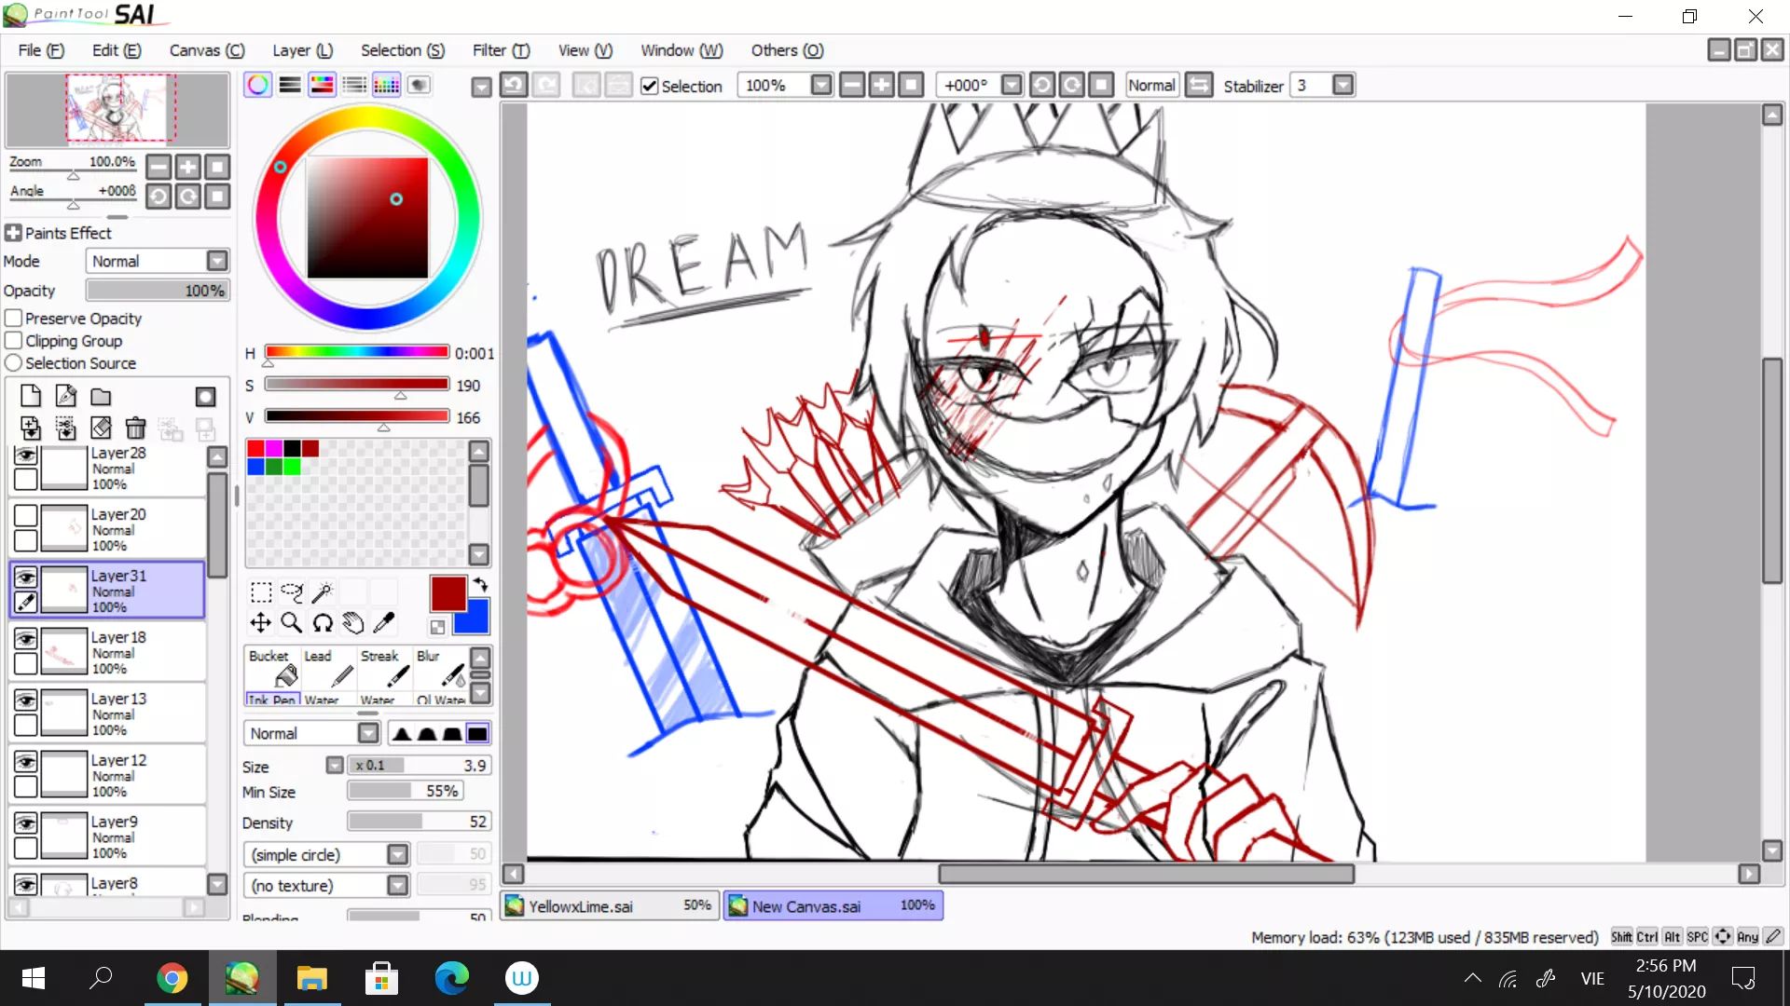Pick the Bucket fill tool

(x=272, y=668)
